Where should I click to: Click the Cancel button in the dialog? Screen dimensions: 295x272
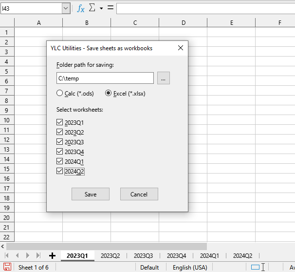tap(139, 194)
